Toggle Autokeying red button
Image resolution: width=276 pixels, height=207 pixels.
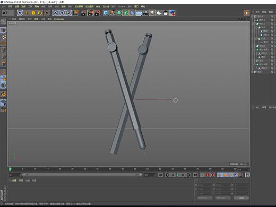click(x=213, y=175)
